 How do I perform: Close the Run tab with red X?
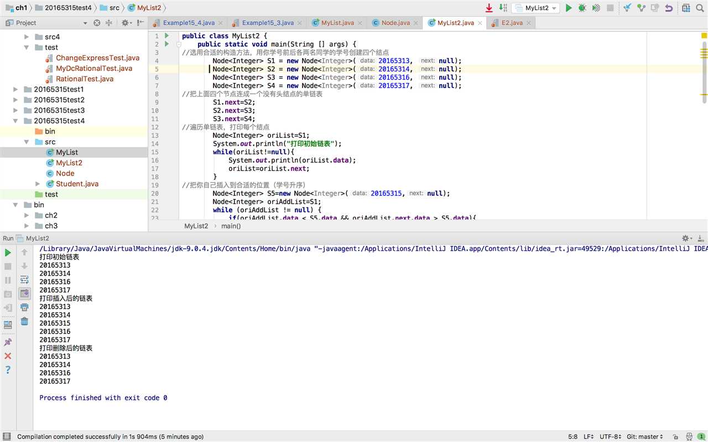pos(8,356)
